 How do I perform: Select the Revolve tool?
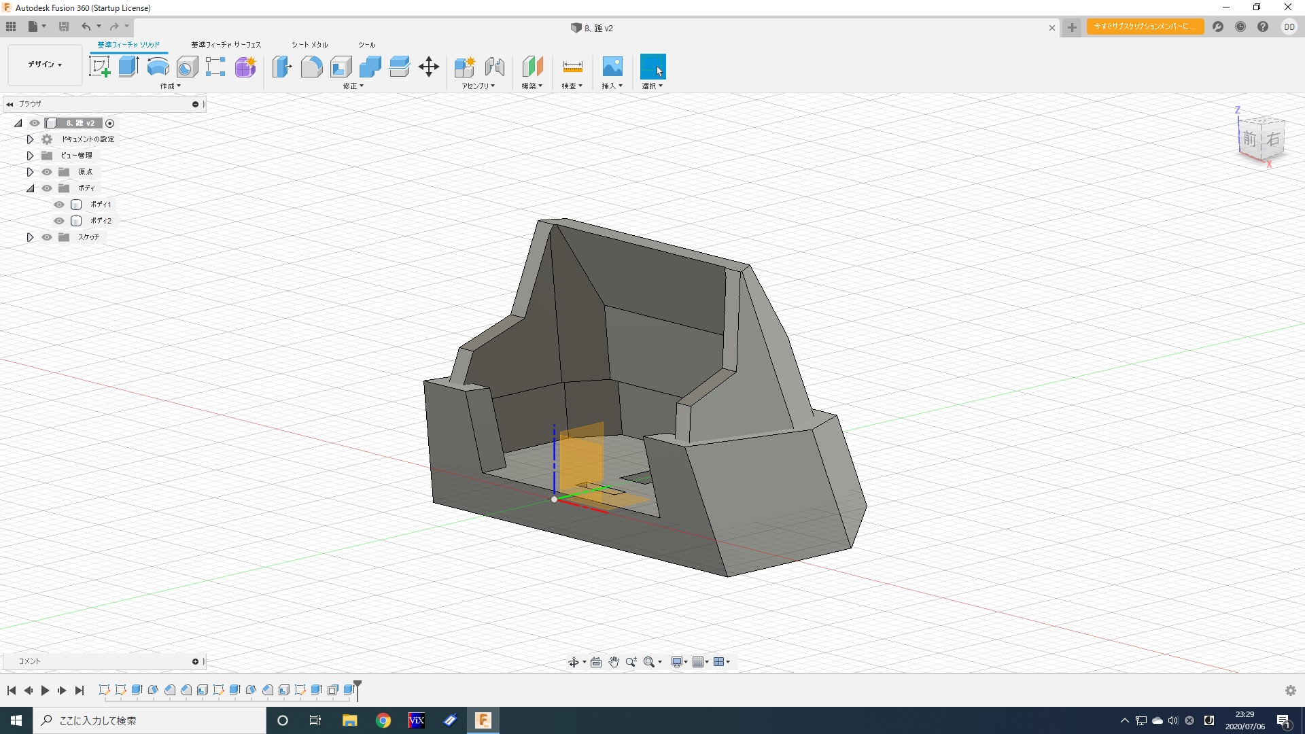point(158,67)
